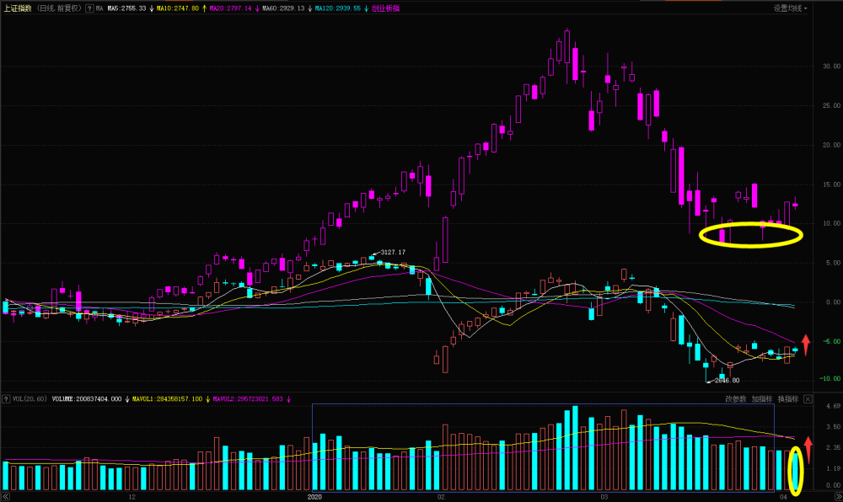Image resolution: width=843 pixels, height=502 pixels.
Task: Click the 加指标 button
Action: 762,399
